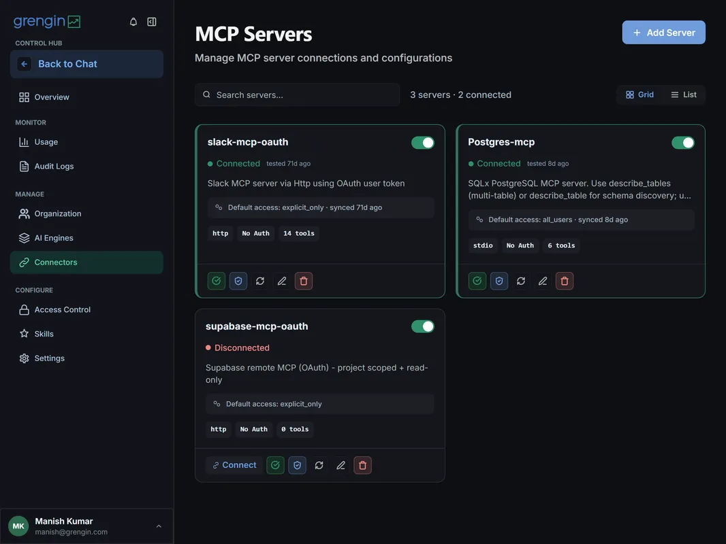
Task: Click '0 tools' tag on supabase card
Action: pyautogui.click(x=295, y=429)
